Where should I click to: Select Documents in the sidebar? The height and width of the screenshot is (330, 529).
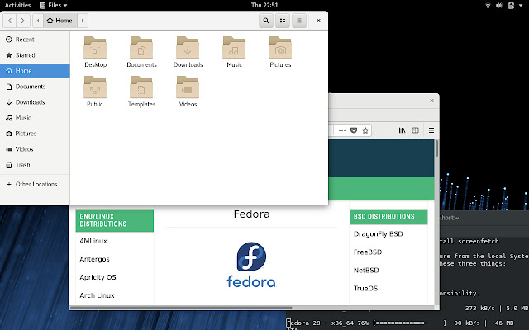35,87
